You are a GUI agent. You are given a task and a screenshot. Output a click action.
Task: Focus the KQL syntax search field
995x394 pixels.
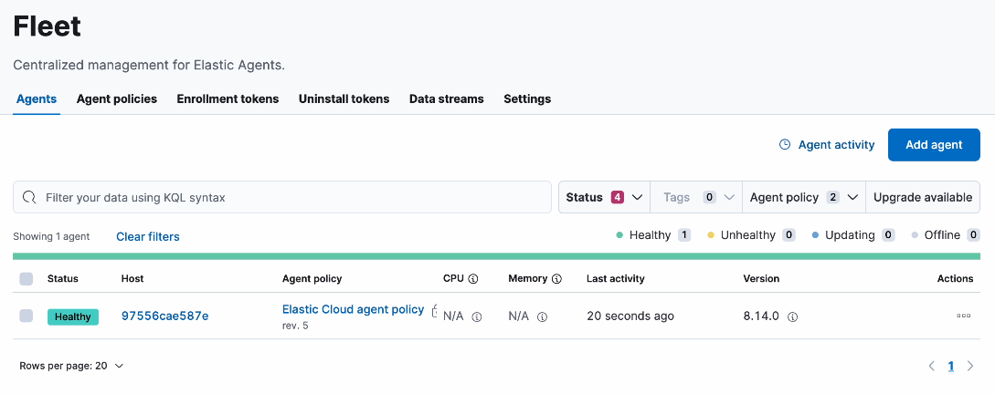click(292, 197)
